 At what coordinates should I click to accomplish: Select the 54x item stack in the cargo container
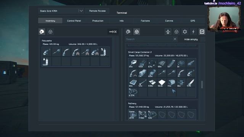coord(143,83)
